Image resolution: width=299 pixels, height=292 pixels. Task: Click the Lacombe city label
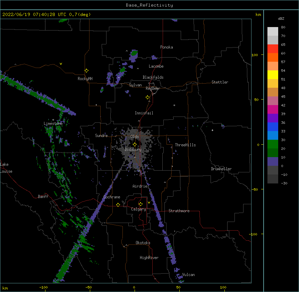[156, 66]
